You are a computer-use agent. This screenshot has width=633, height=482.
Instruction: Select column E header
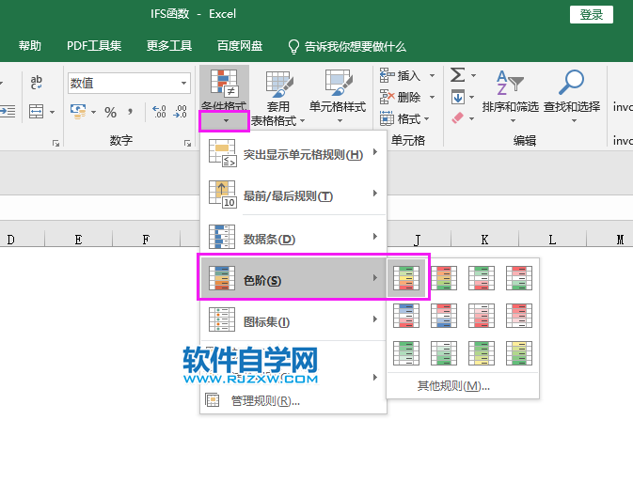(78, 240)
